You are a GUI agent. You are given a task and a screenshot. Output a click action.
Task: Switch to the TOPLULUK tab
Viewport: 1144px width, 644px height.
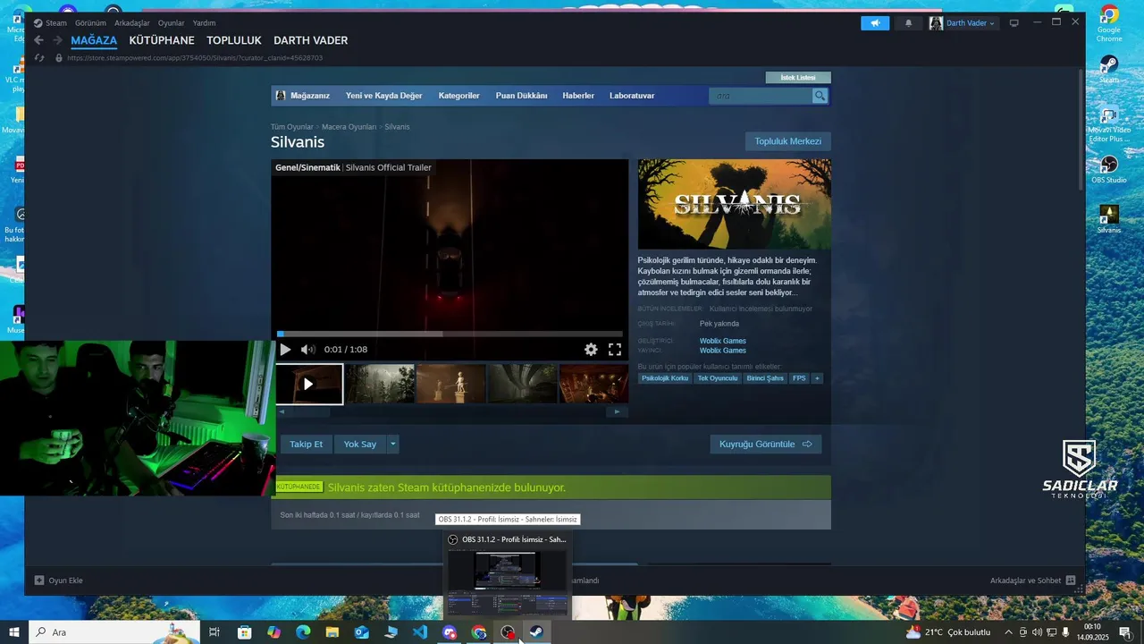point(234,40)
